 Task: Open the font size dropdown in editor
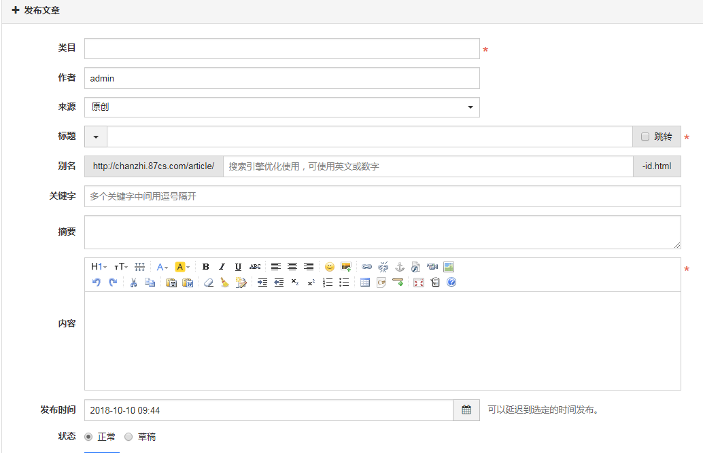click(120, 267)
